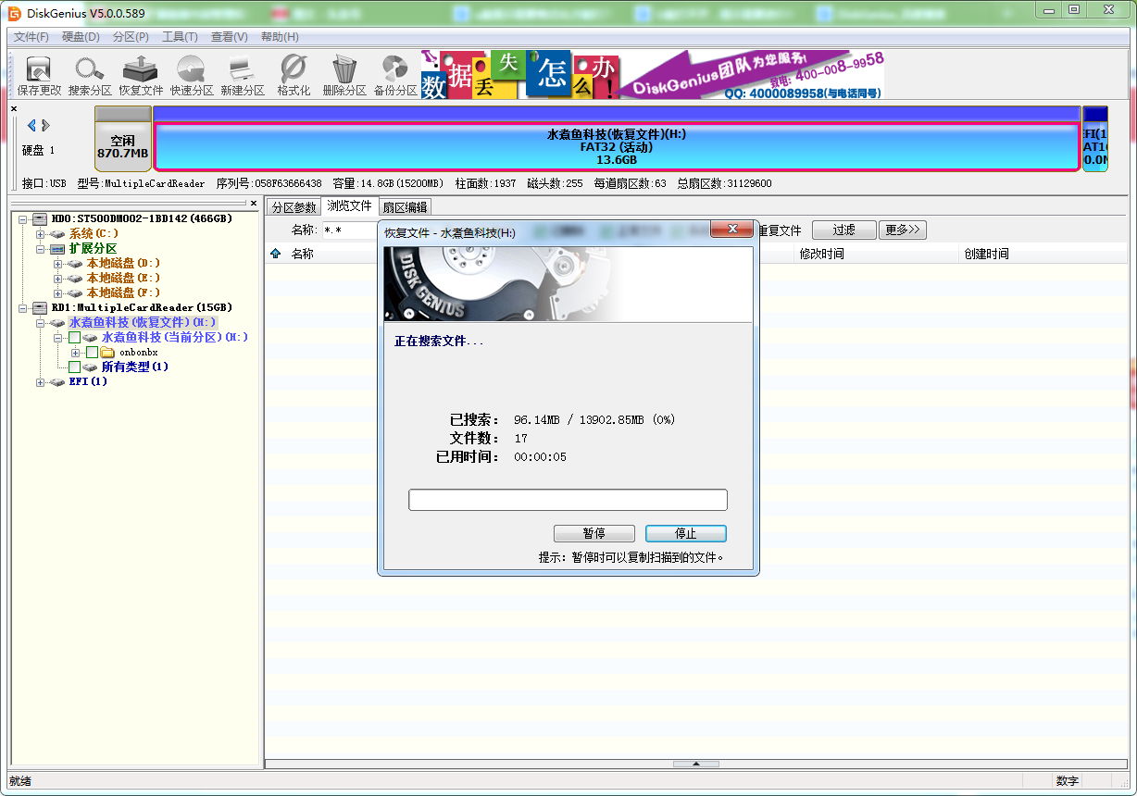Expand the 系统(C:) tree node
The width and height of the screenshot is (1137, 796).
(x=40, y=233)
